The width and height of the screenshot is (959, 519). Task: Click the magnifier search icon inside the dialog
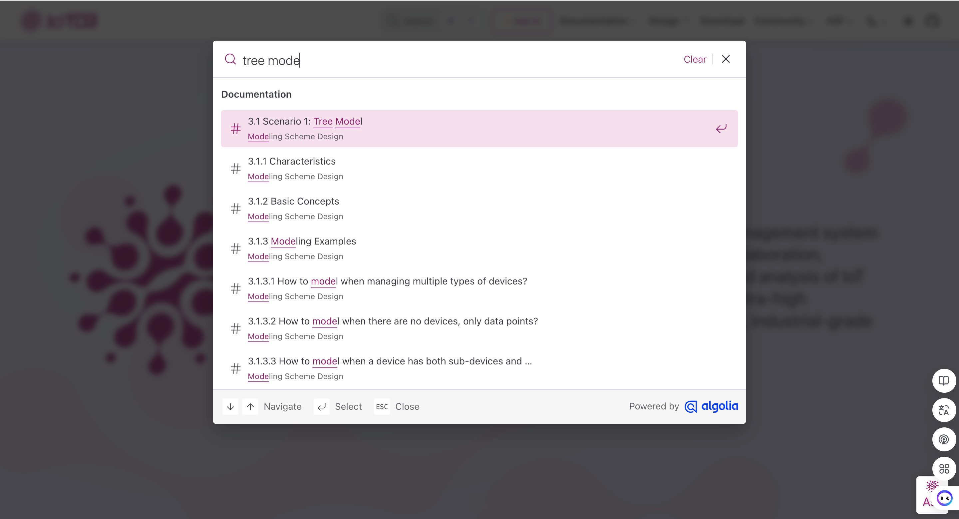230,59
